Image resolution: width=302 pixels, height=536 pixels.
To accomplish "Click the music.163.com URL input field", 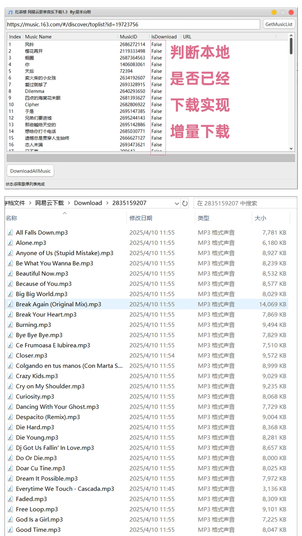I will point(133,24).
